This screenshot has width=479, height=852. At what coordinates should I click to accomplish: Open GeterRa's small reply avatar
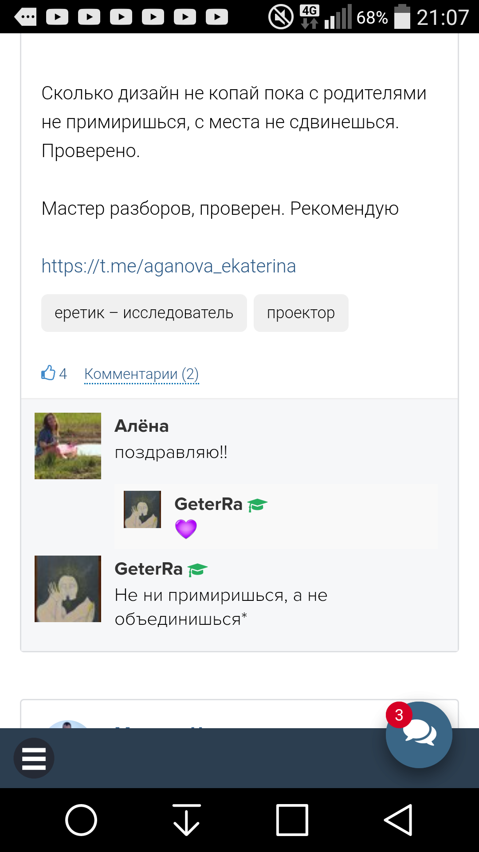pyautogui.click(x=142, y=509)
